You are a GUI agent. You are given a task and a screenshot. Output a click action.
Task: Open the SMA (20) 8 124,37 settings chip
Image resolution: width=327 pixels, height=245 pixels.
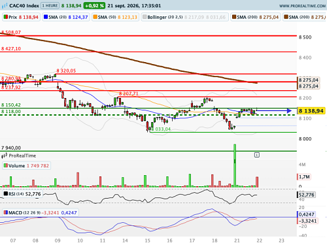[x=66, y=17]
